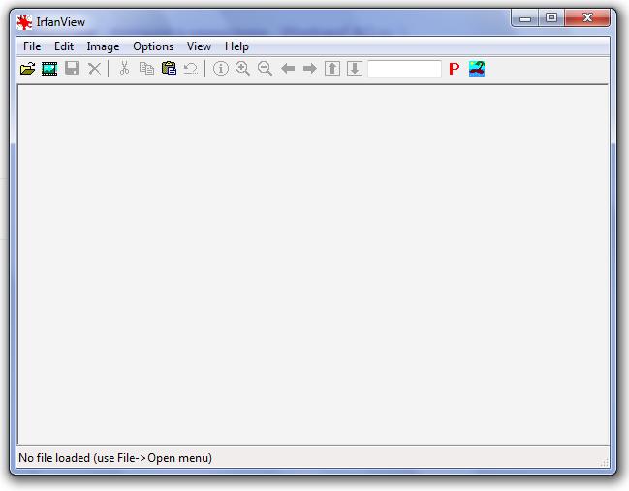Open Properties via red P icon
Image resolution: width=629 pixels, height=491 pixels.
tap(454, 69)
